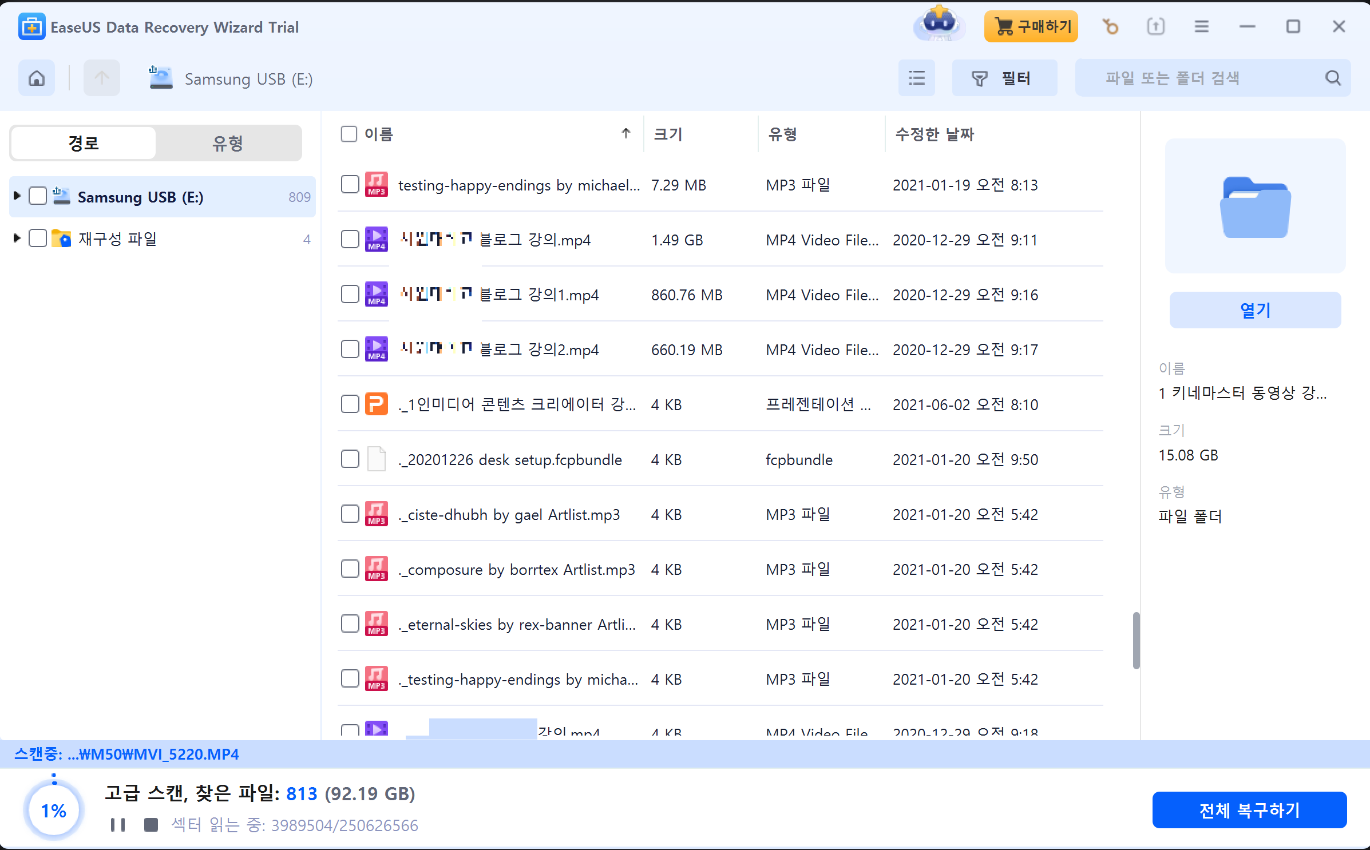Screen dimensions: 1370x850
Task: Click the hamburger menu icon
Action: click(1201, 27)
